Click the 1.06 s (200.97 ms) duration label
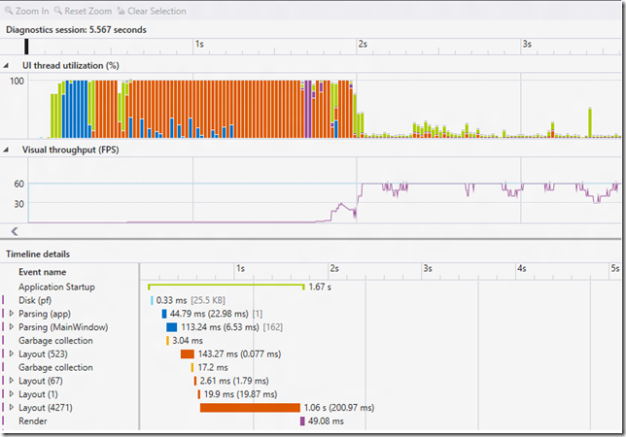626x437 pixels. 339,408
